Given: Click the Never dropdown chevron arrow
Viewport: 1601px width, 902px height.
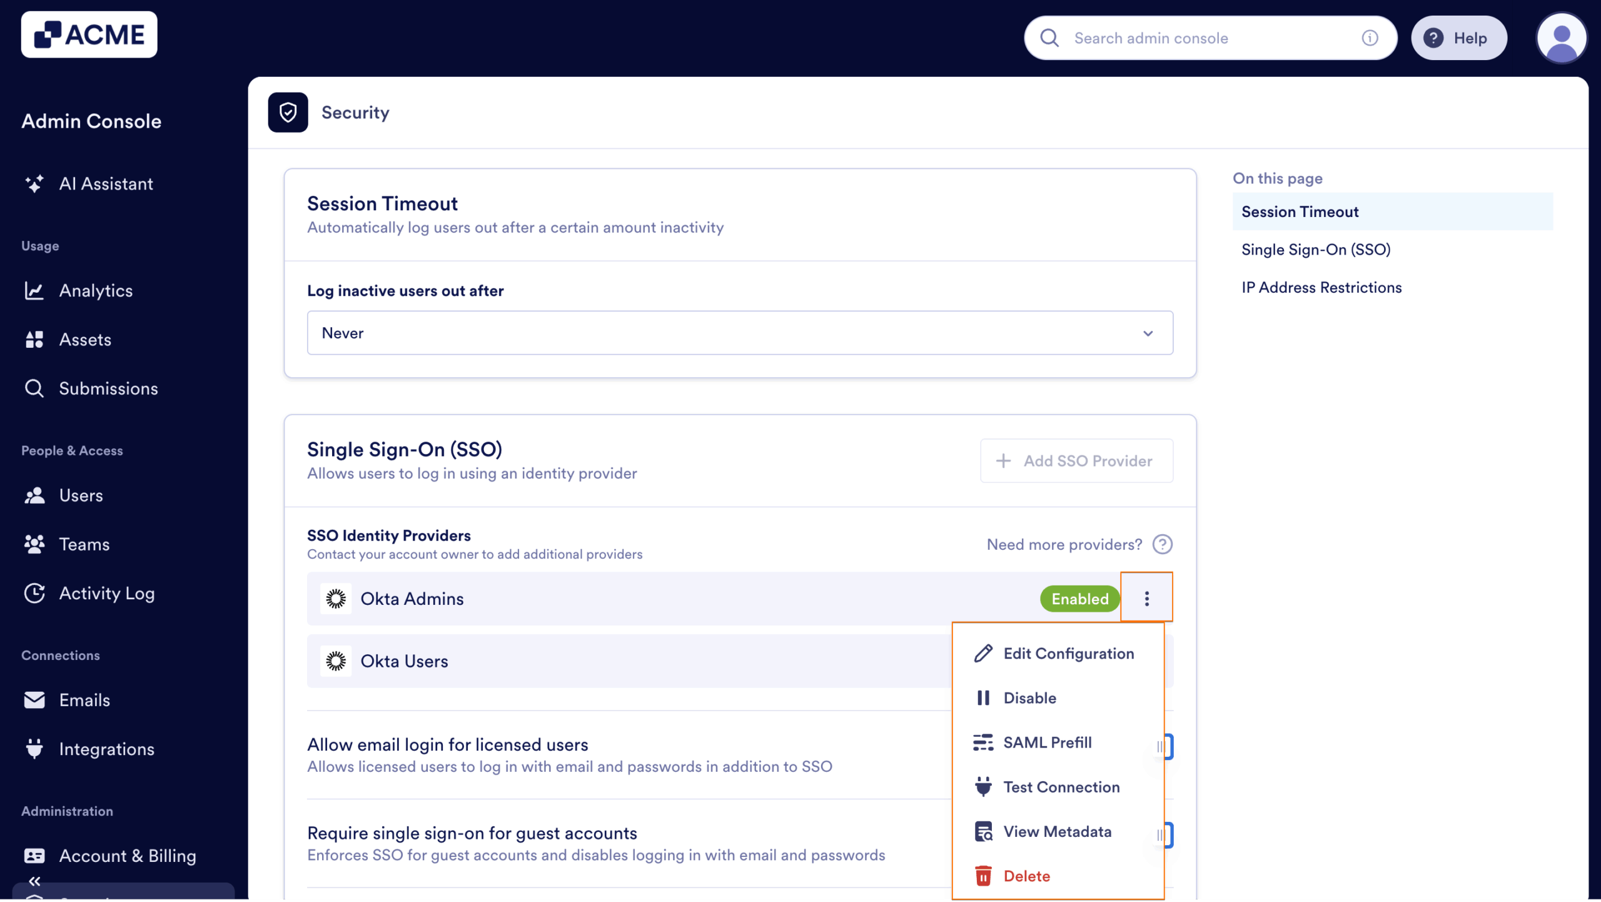Looking at the screenshot, I should 1148,333.
